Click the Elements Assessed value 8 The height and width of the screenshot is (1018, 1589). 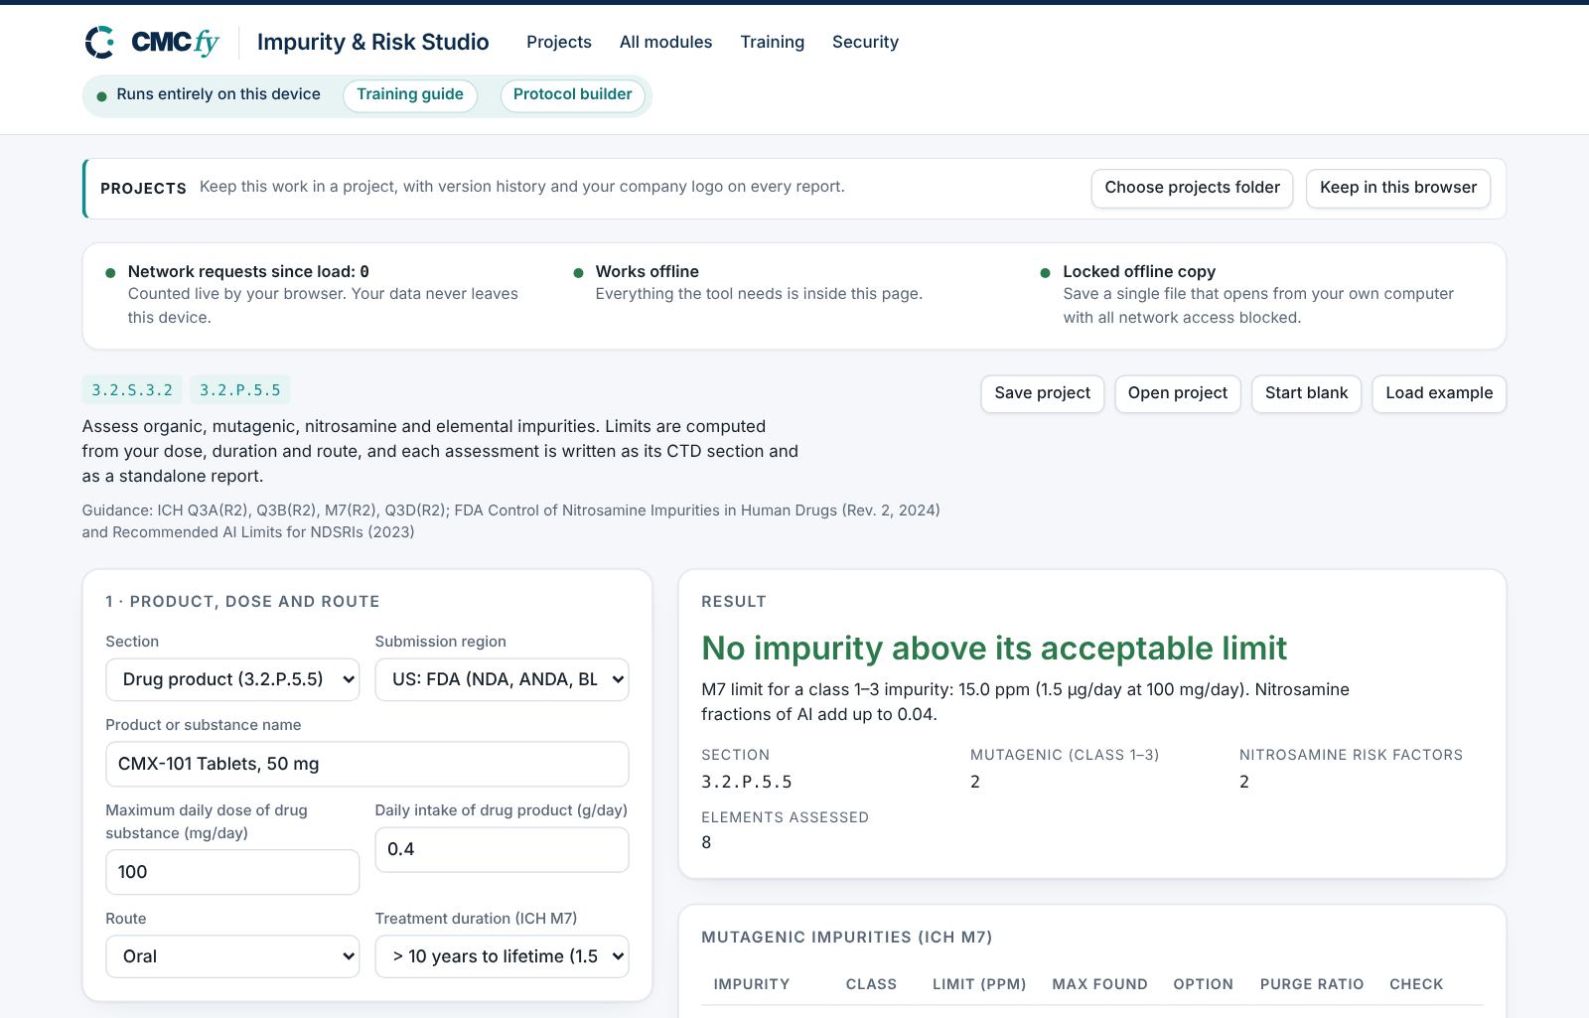click(706, 842)
